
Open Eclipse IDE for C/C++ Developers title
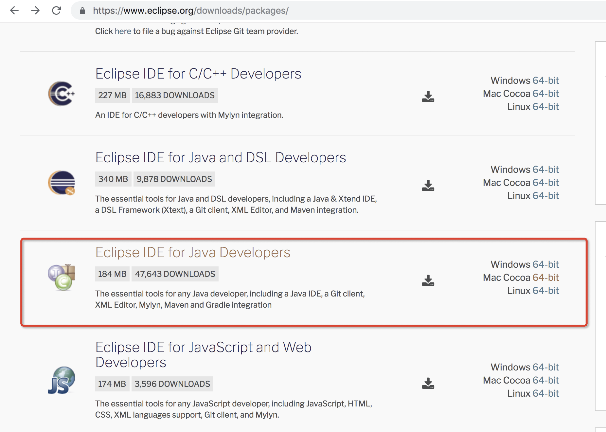click(x=198, y=74)
